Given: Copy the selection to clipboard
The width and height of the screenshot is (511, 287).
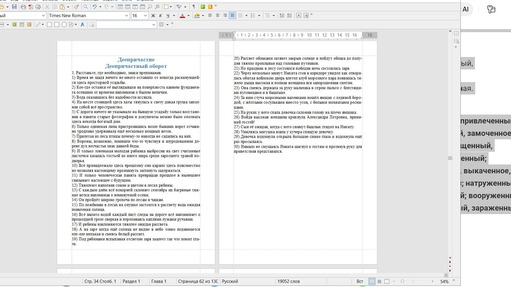Looking at the screenshot, I should 55,6.
